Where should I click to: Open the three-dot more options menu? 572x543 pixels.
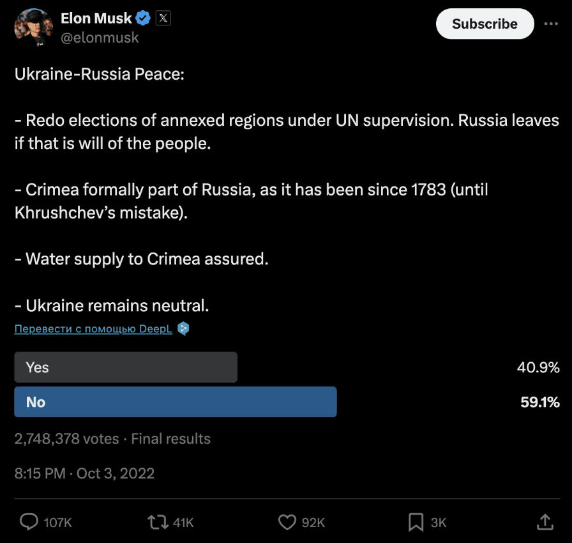coord(551,24)
